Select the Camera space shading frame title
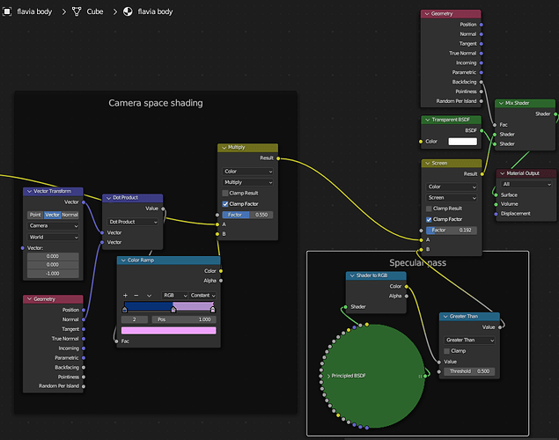The image size is (559, 440). (x=156, y=103)
